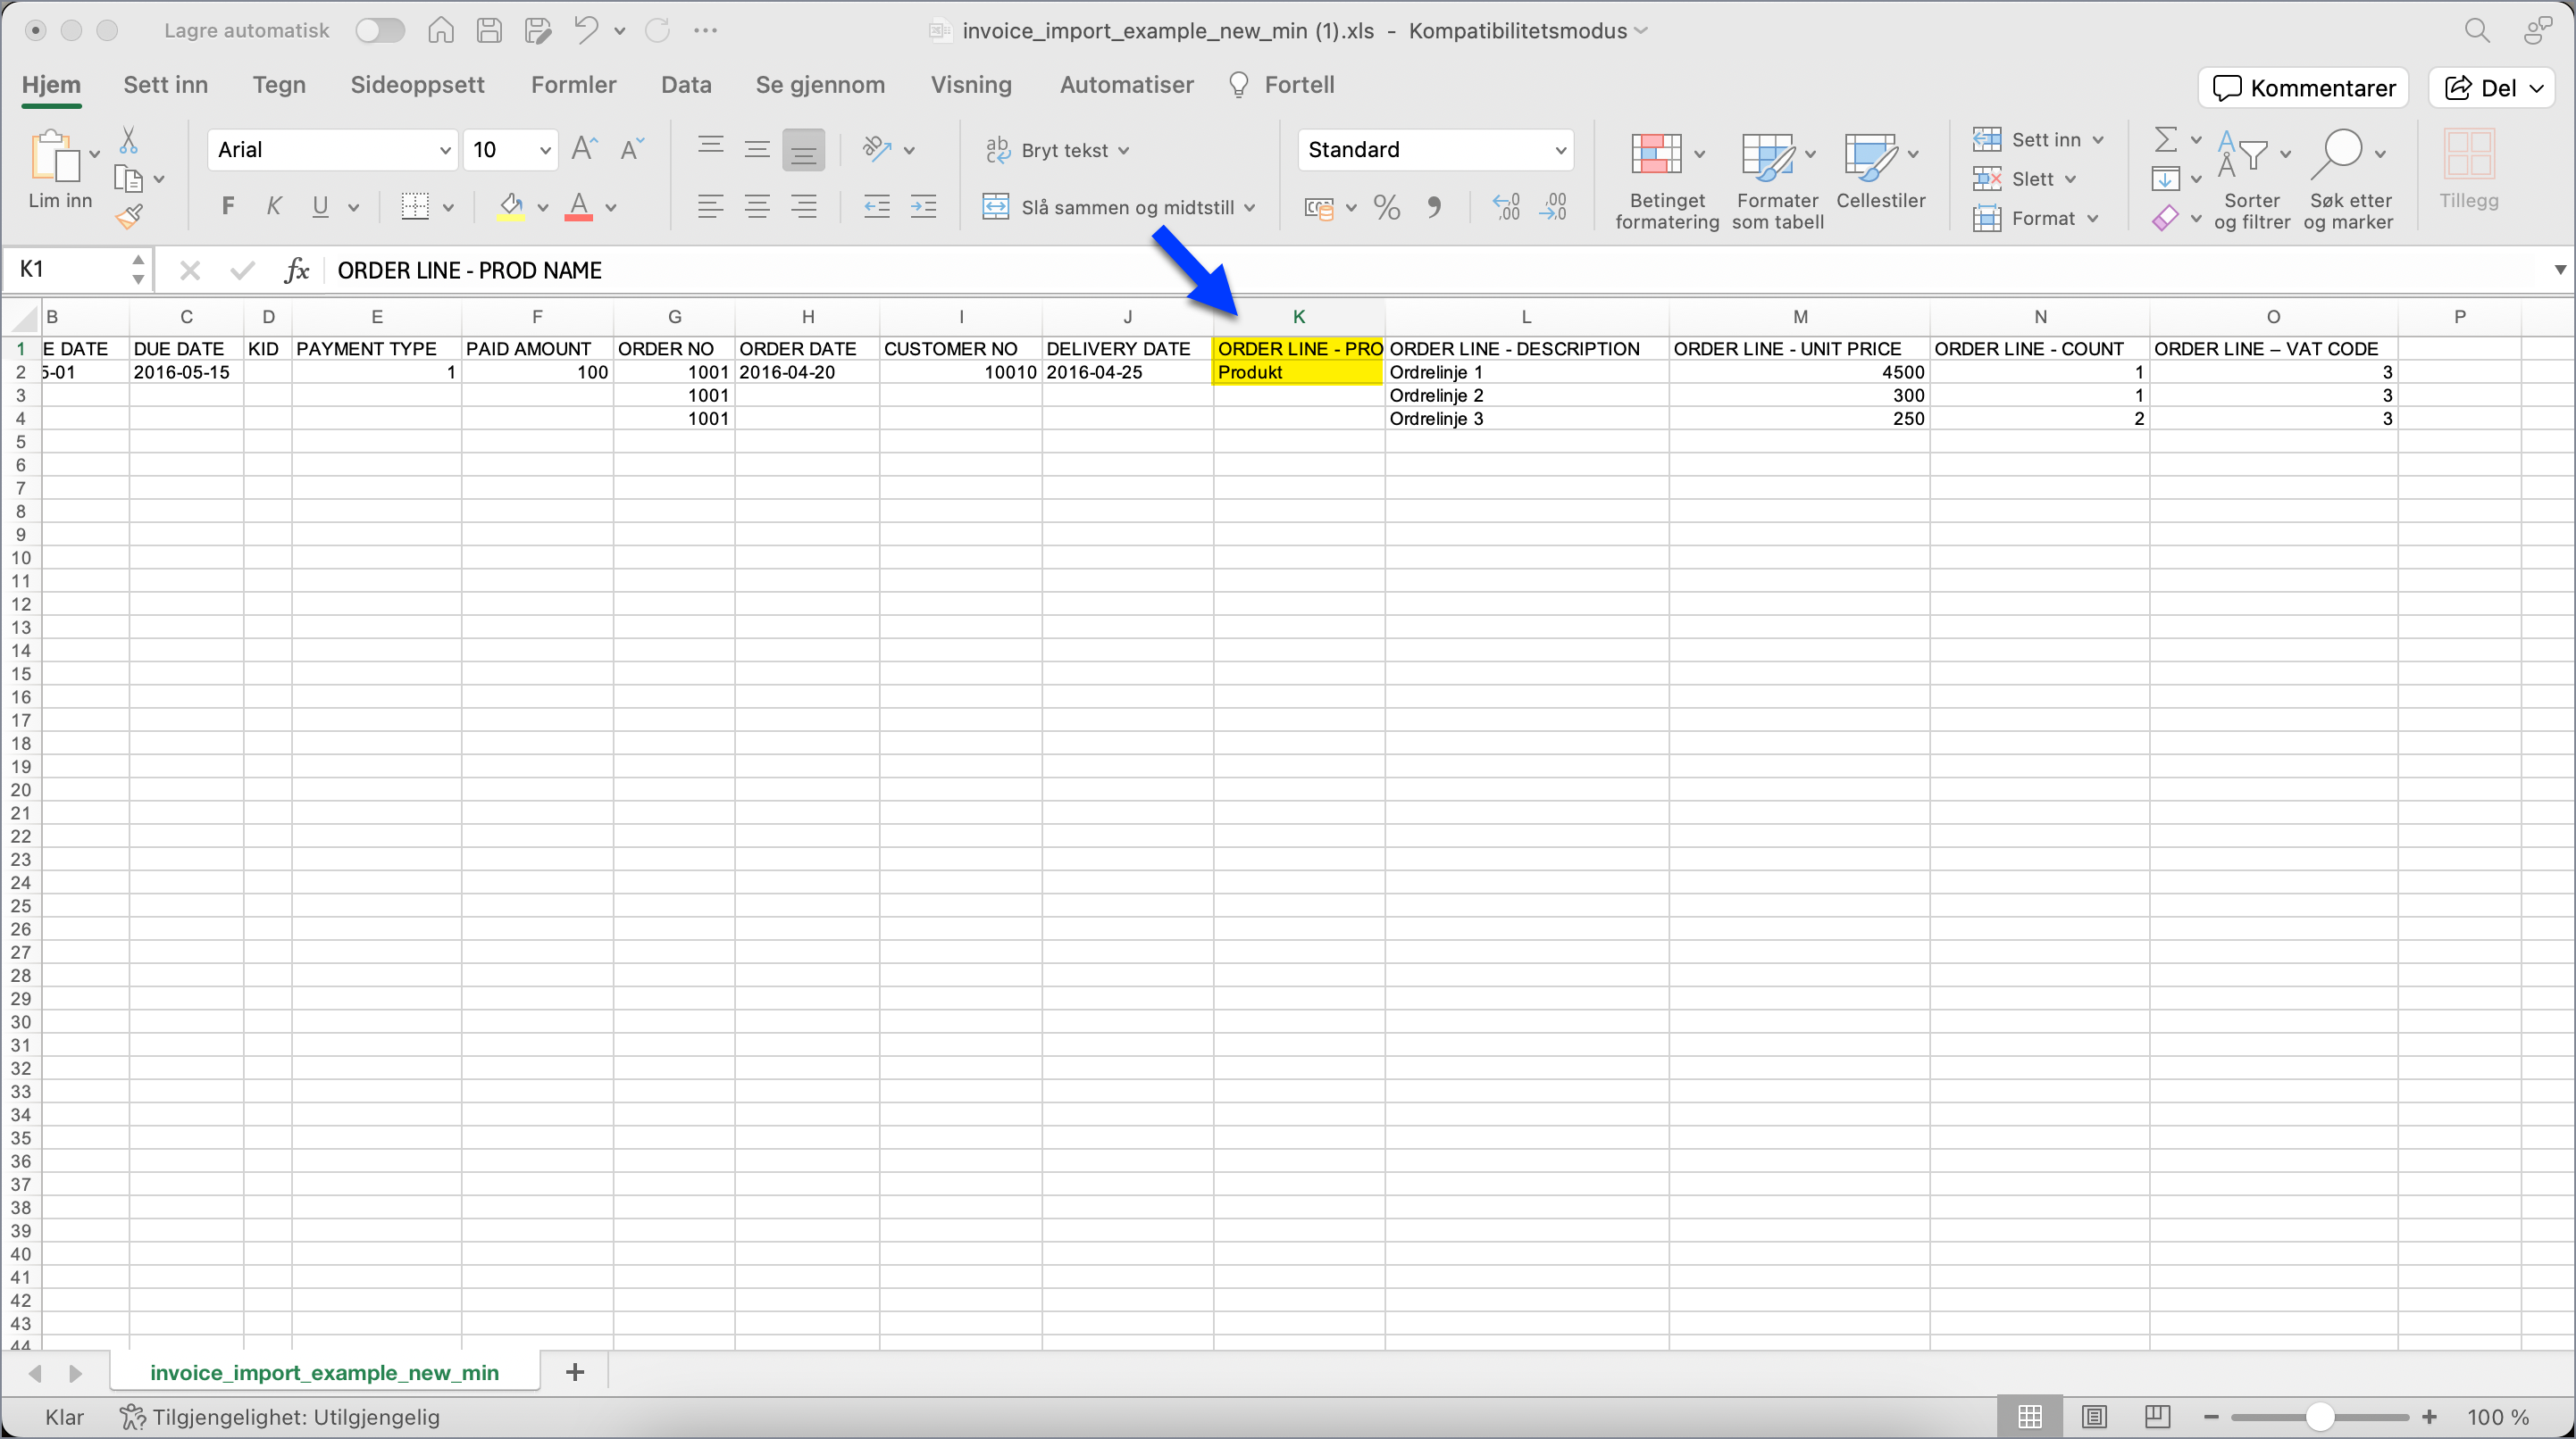The image size is (2576, 1439).
Task: Toggle italic with the K button
Action: [273, 207]
